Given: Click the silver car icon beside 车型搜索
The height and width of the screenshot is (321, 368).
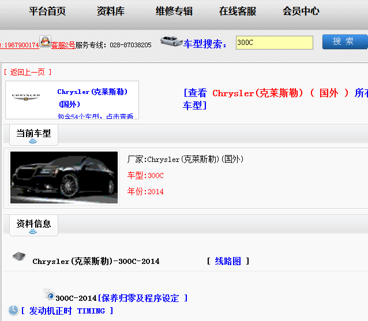Looking at the screenshot, I should pyautogui.click(x=171, y=41).
